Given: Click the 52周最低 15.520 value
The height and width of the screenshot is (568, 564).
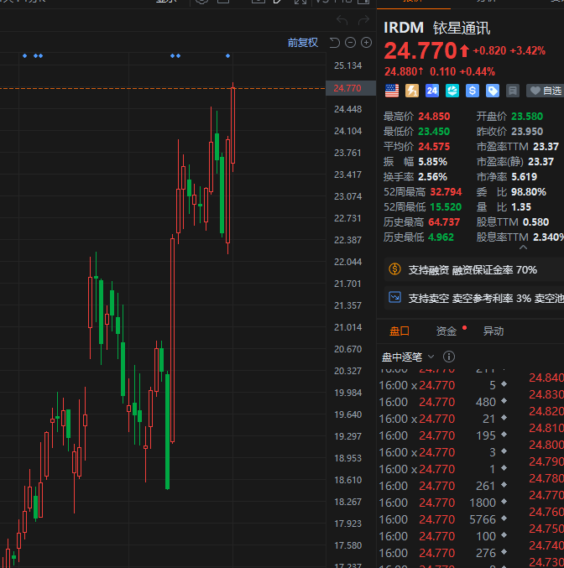Looking at the screenshot, I should click(446, 207).
